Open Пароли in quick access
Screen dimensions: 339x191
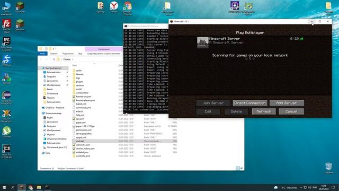click(x=51, y=98)
